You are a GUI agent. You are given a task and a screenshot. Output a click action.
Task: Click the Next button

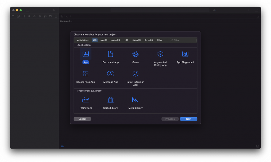(x=188, y=119)
